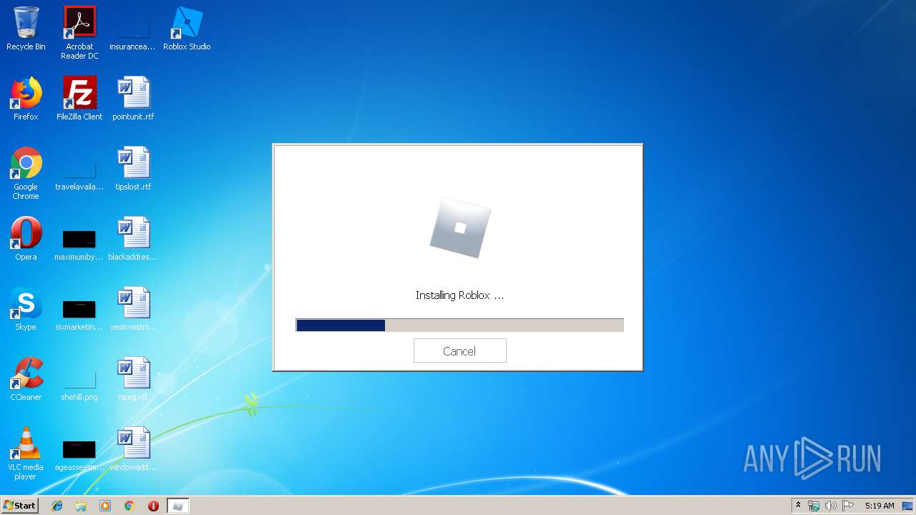Switch to Roblox installer taskbar button

click(x=178, y=506)
